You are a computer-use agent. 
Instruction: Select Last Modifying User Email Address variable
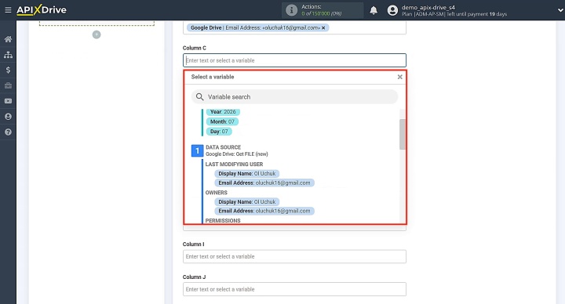coord(264,183)
